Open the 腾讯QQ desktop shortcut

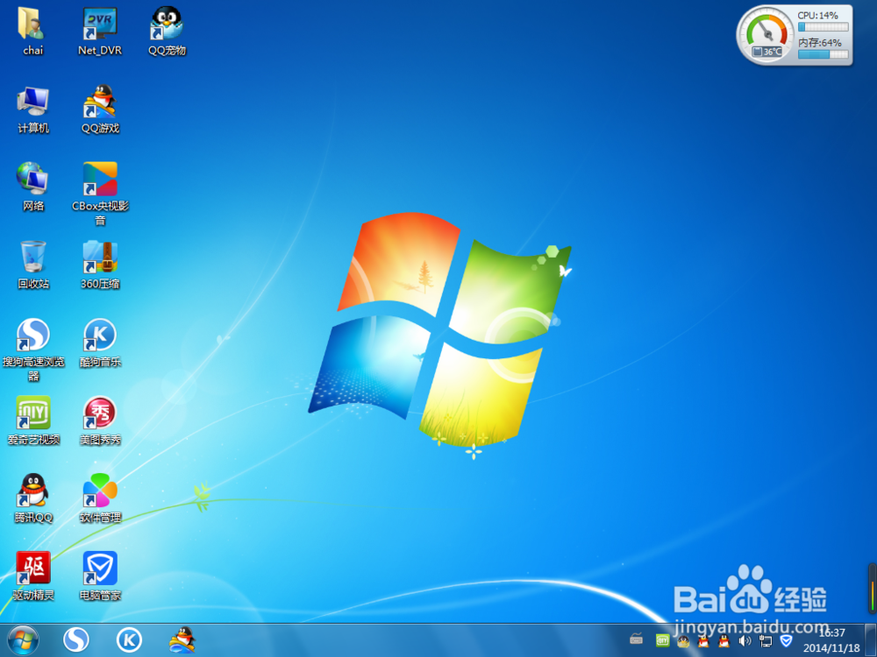click(33, 498)
